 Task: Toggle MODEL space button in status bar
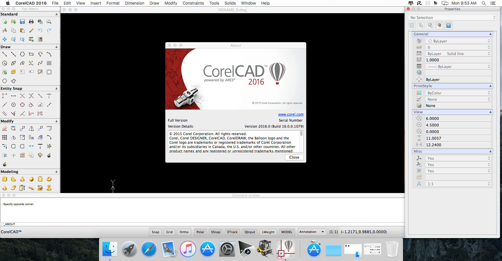point(287,232)
